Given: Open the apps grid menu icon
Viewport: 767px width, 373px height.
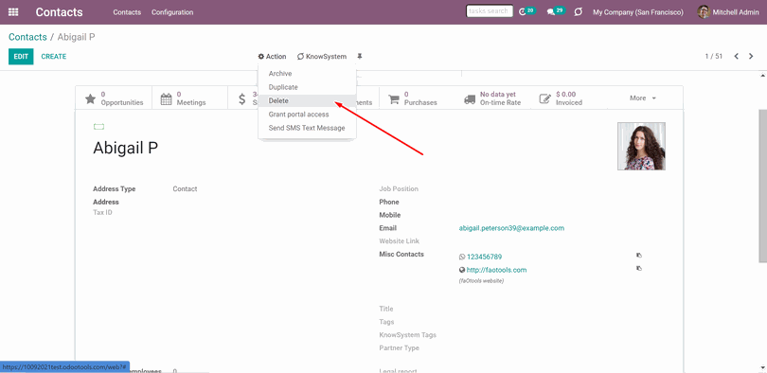Looking at the screenshot, I should (13, 12).
